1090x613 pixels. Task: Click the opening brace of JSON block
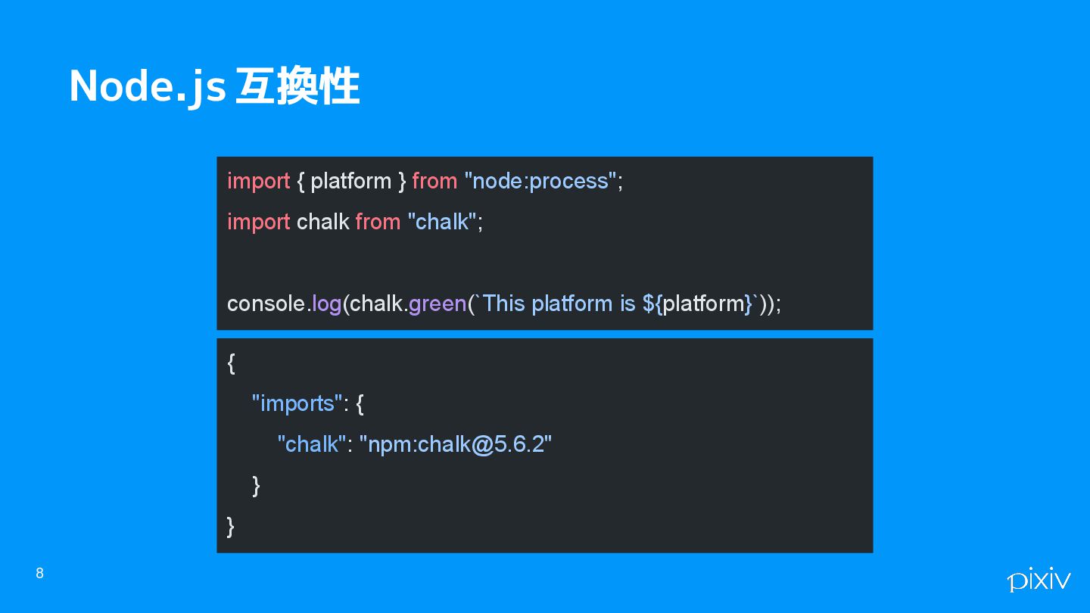[232, 363]
